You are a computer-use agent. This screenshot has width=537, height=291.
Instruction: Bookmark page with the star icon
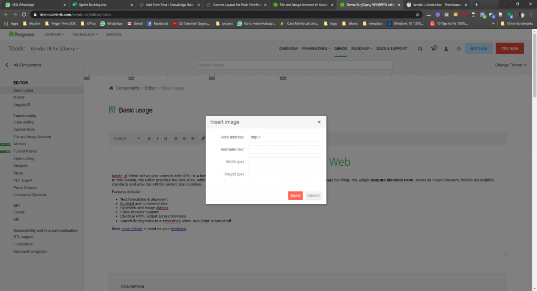pyautogui.click(x=417, y=15)
